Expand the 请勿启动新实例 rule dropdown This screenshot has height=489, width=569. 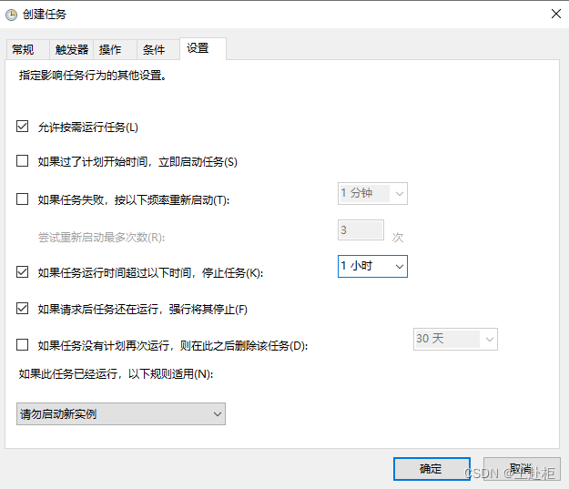click(x=121, y=413)
